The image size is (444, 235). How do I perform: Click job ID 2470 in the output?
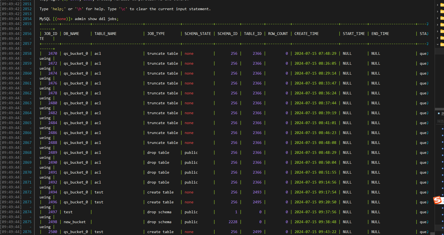[x=52, y=53]
